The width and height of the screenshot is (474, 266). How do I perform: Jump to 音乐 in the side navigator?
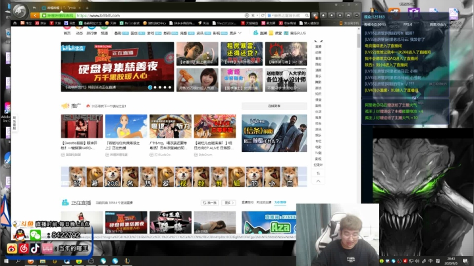click(319, 76)
